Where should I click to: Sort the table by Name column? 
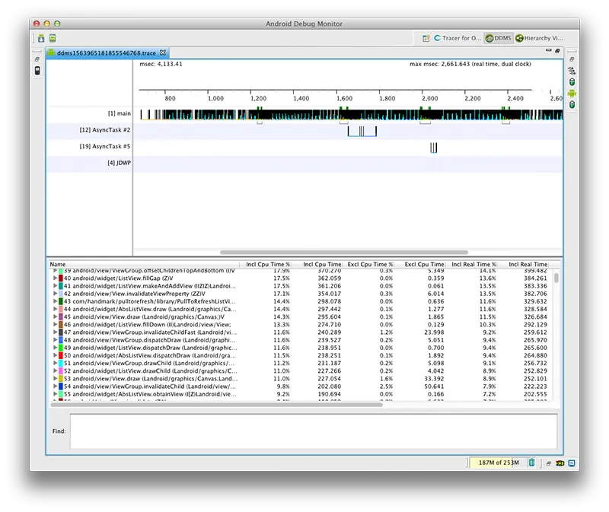pos(76,263)
